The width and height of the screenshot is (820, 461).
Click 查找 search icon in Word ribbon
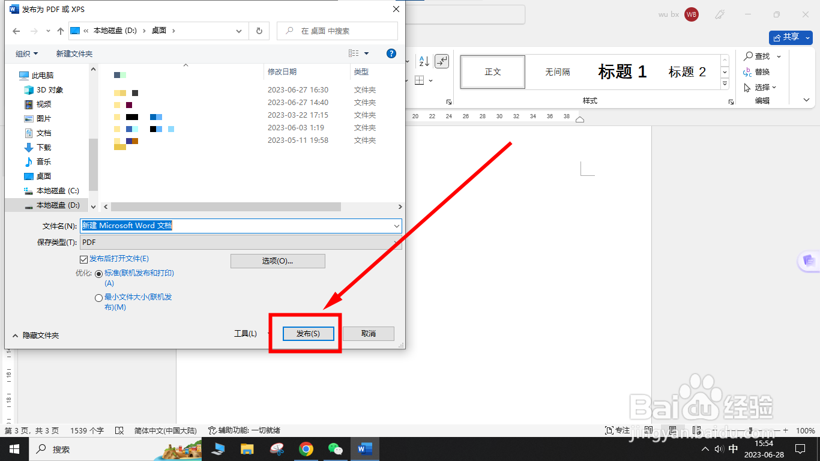tap(758, 56)
